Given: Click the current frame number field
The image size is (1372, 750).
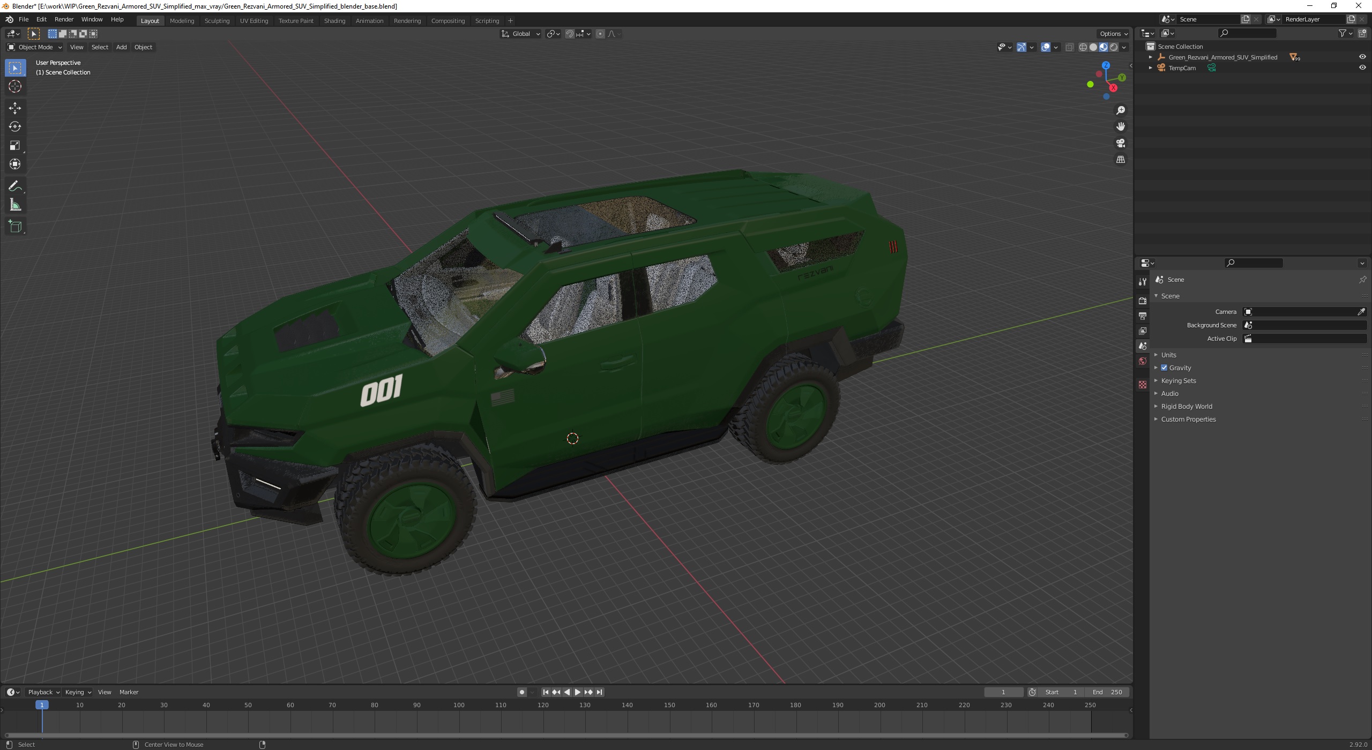Looking at the screenshot, I should pos(1003,692).
